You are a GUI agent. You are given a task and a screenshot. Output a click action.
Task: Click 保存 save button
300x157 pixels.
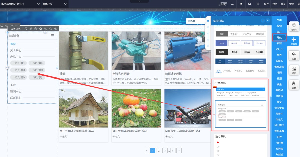pyautogui.click(x=266, y=4)
